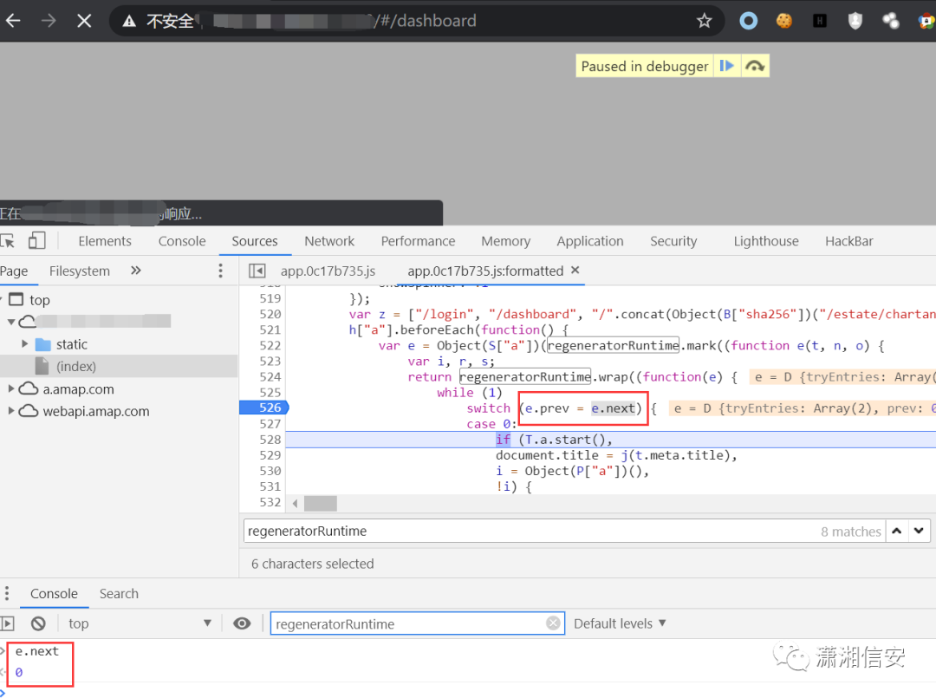The height and width of the screenshot is (698, 936).
Task: Open the black square H extension icon
Action: (820, 21)
